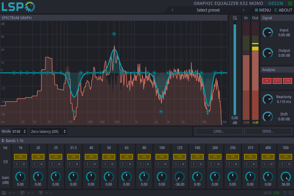Toggle the OUT analysis button
This screenshot has height=196, width=294.
coord(277,81)
